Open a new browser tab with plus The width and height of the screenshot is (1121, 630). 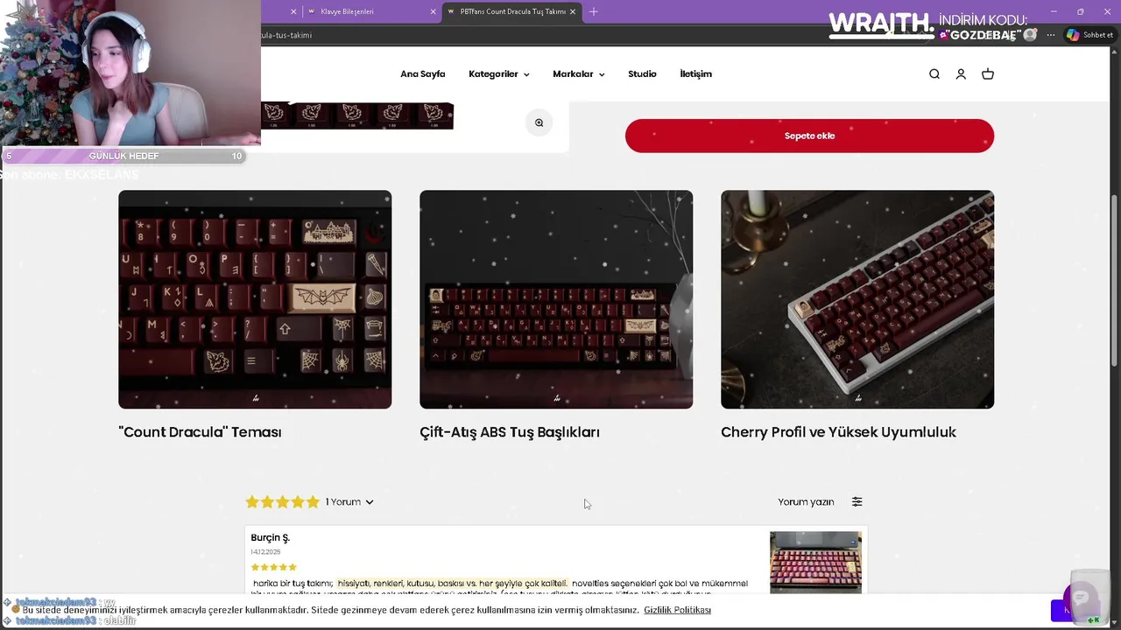pos(594,11)
